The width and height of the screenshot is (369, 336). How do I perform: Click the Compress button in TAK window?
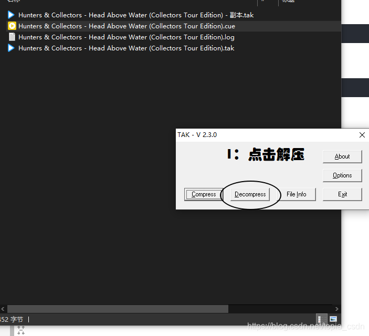click(x=204, y=194)
